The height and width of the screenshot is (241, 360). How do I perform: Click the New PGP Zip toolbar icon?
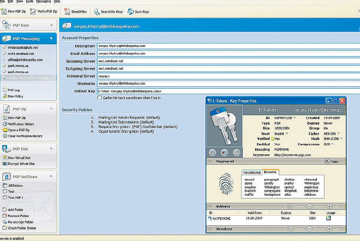pos(4,11)
